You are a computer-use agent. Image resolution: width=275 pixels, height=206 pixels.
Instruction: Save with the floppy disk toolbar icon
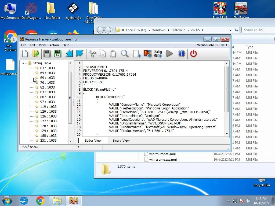(47, 53)
